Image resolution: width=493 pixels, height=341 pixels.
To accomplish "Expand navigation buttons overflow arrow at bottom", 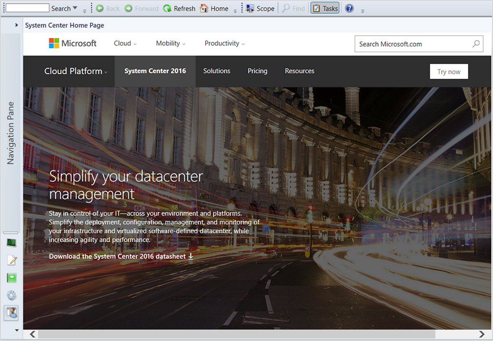I will point(17,331).
